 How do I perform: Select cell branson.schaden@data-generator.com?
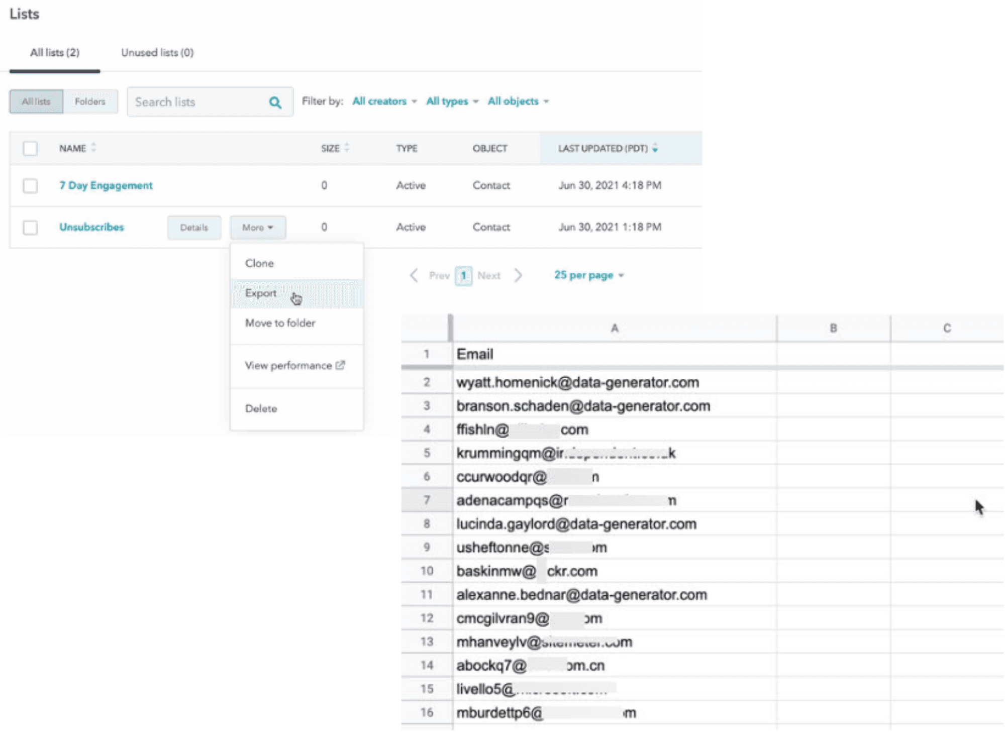point(615,406)
